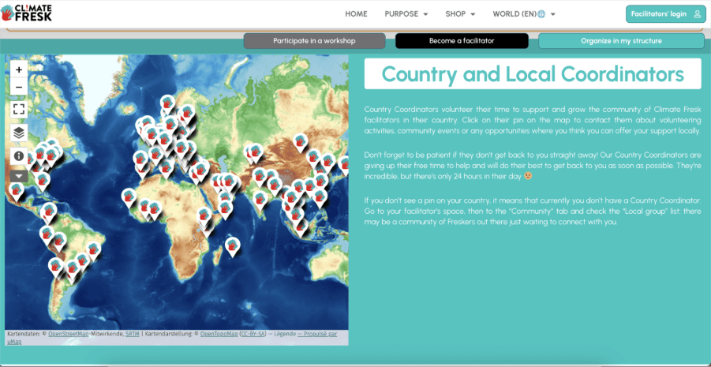Open the OpenStreetMap attribution link

tap(69, 334)
